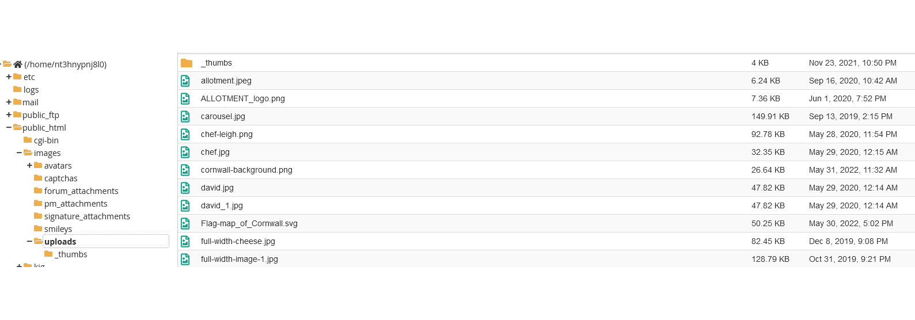Collapse the images folder tree
This screenshot has height=320, width=915.
[19, 153]
